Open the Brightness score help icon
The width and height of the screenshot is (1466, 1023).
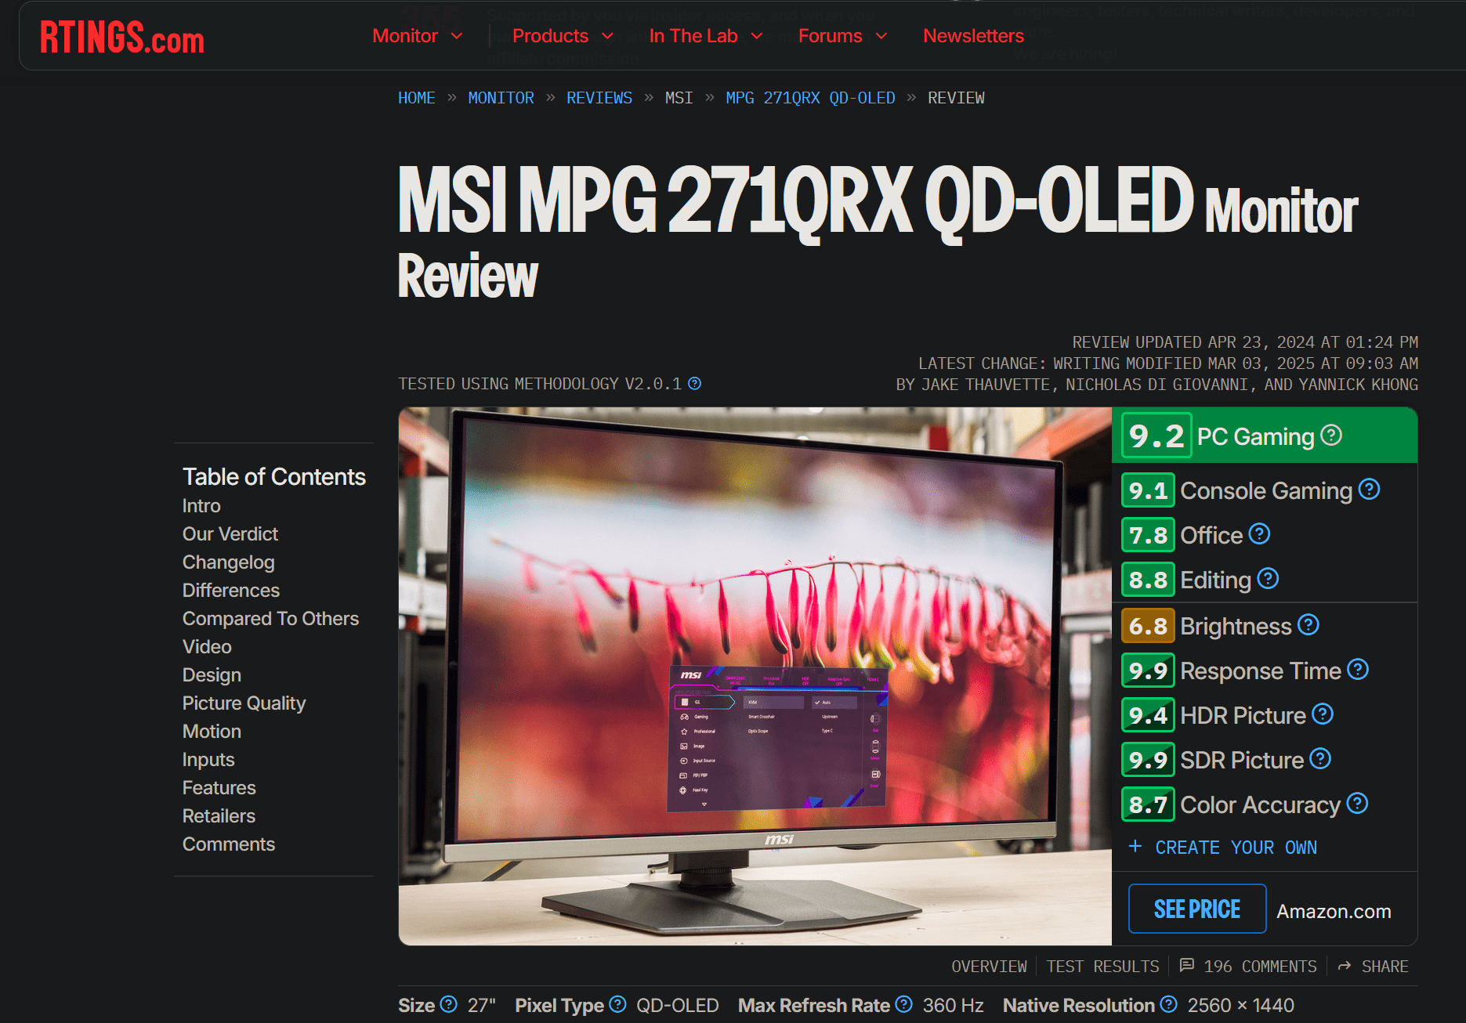(1309, 625)
